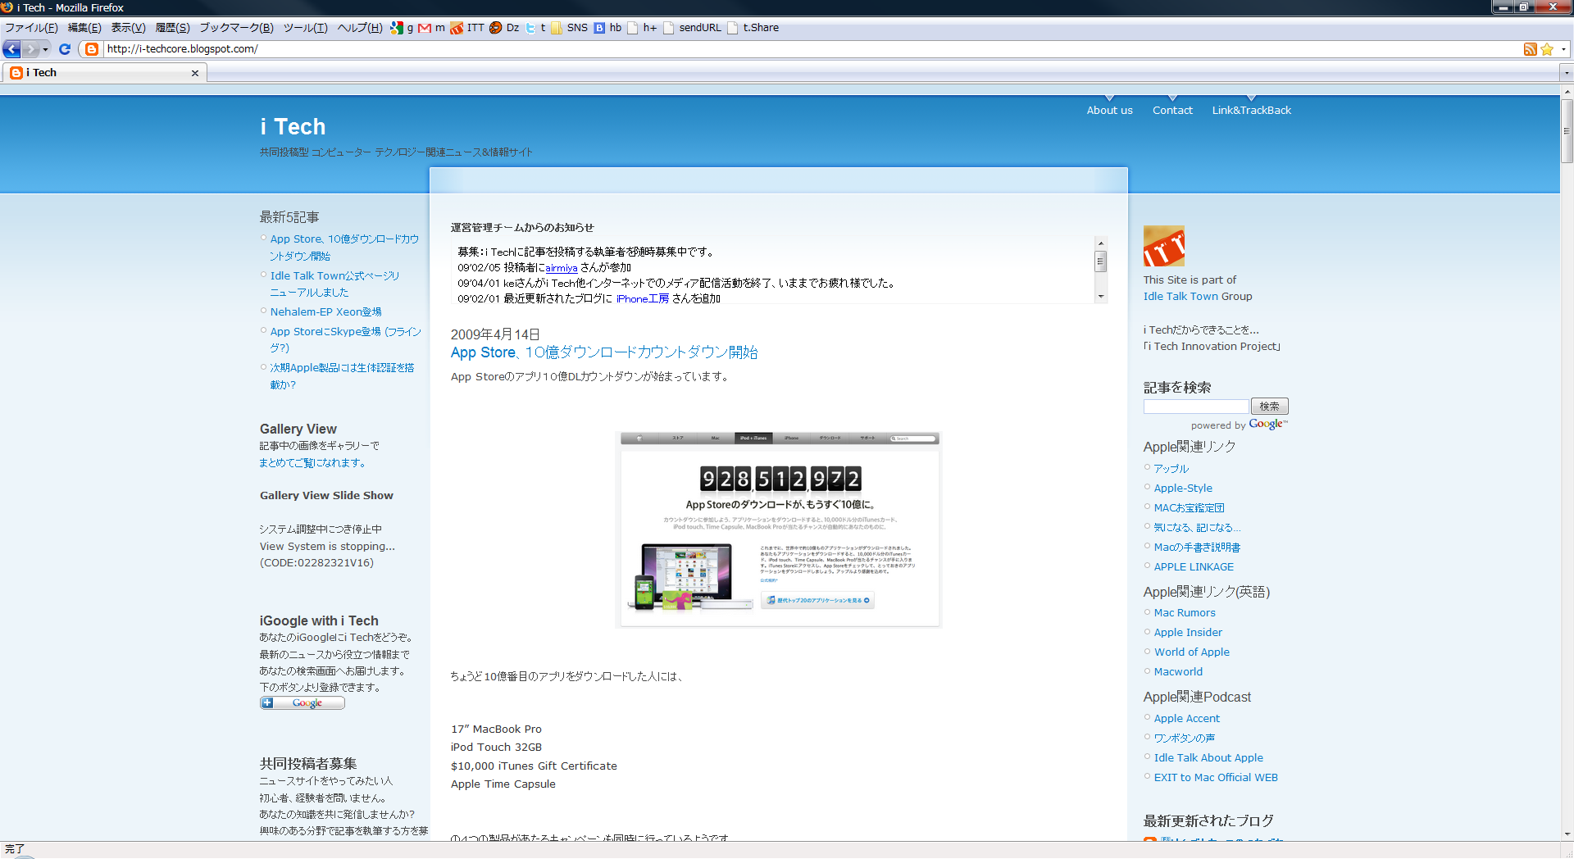
Task: Open the list all tabs dropdown
Action: click(1567, 73)
